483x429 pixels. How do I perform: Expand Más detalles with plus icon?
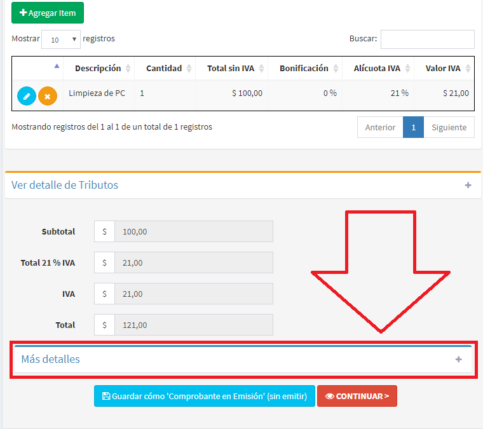point(458,359)
